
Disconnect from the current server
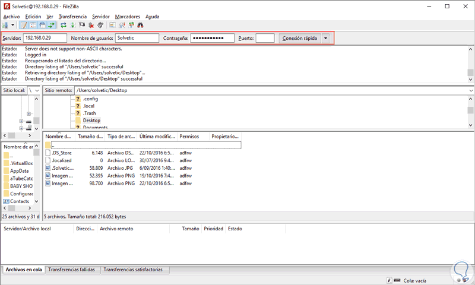[x=91, y=25]
